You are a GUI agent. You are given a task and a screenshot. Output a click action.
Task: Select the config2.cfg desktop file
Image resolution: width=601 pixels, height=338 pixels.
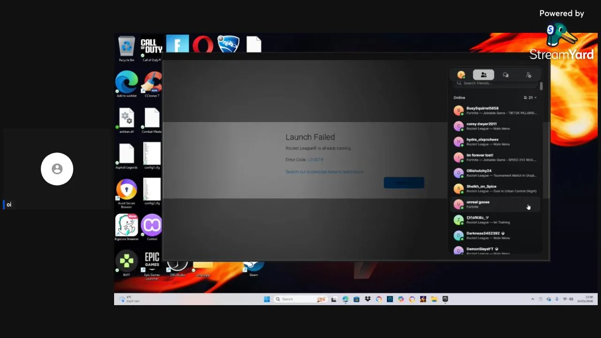(x=152, y=192)
